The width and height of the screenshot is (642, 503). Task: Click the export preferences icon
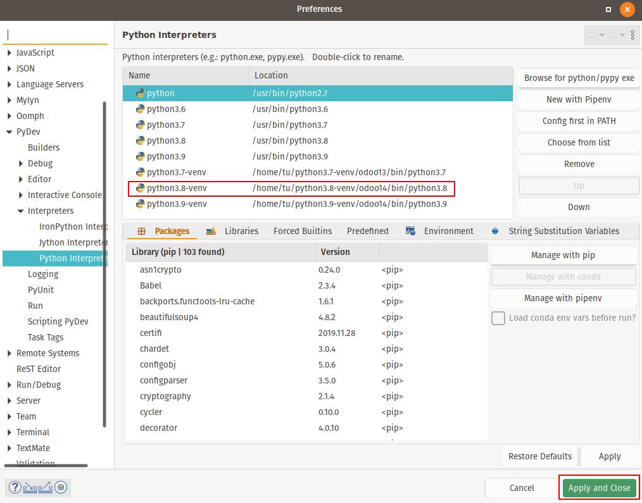(46, 487)
